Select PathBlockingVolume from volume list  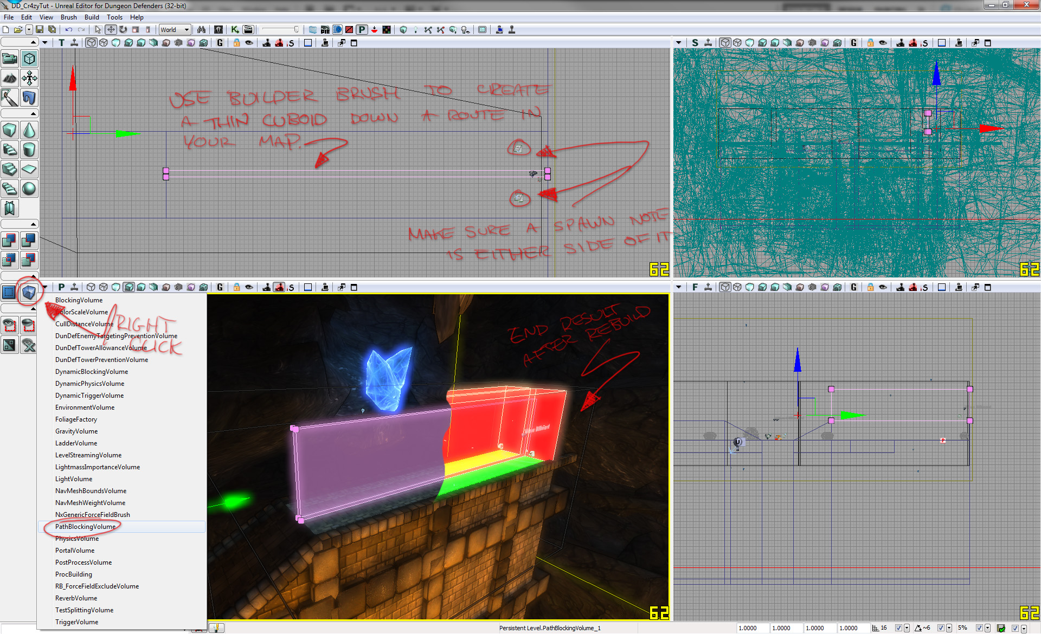coord(122,527)
